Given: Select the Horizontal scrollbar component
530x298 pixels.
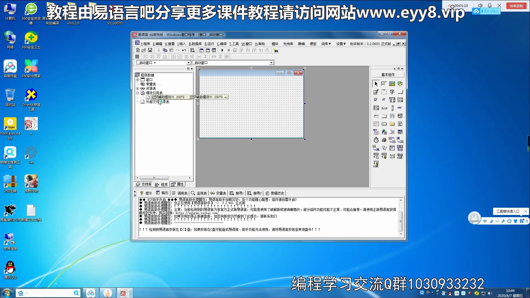Looking at the screenshot, I should (384, 108).
